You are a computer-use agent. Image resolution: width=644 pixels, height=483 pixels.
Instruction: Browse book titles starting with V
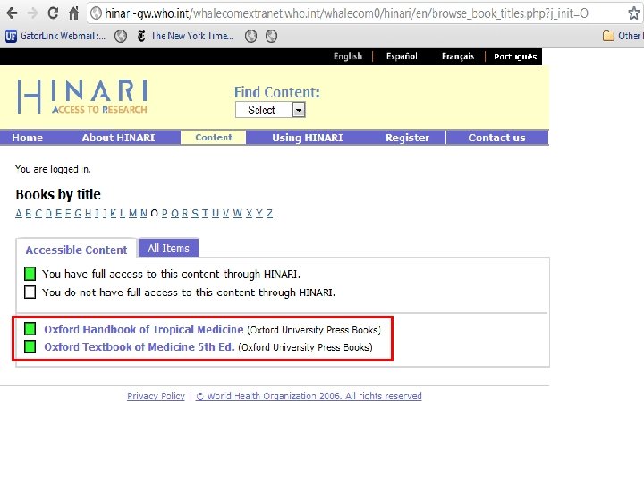pyautogui.click(x=225, y=213)
